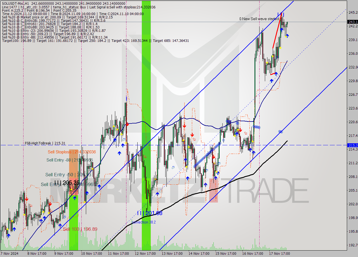This screenshot has height=257, width=358.
Task: Click the 'Sell Stoploss | 214.332036' label
Action: pyautogui.click(x=72, y=152)
